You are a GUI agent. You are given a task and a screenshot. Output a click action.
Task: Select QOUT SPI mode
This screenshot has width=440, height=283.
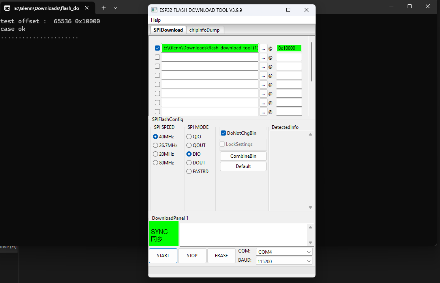coord(196,145)
